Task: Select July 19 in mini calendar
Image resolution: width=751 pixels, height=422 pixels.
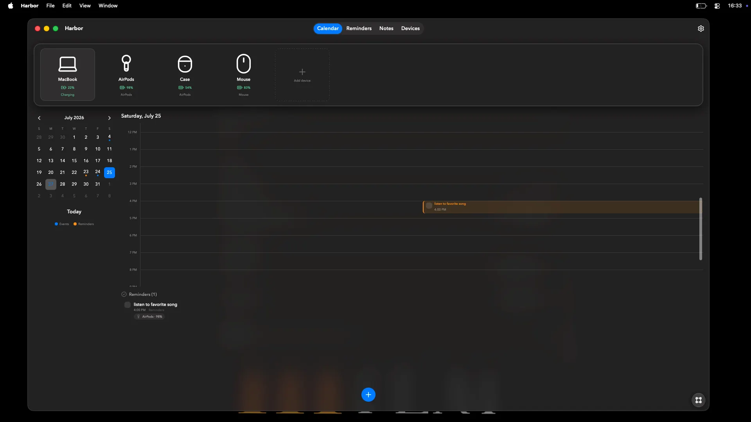Action: click(x=39, y=172)
